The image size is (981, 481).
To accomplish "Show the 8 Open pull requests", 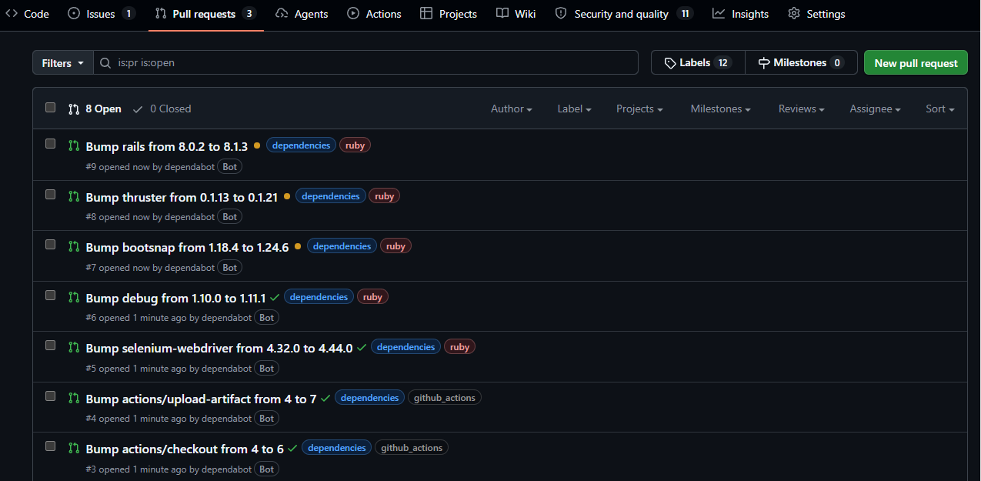I will [x=95, y=109].
